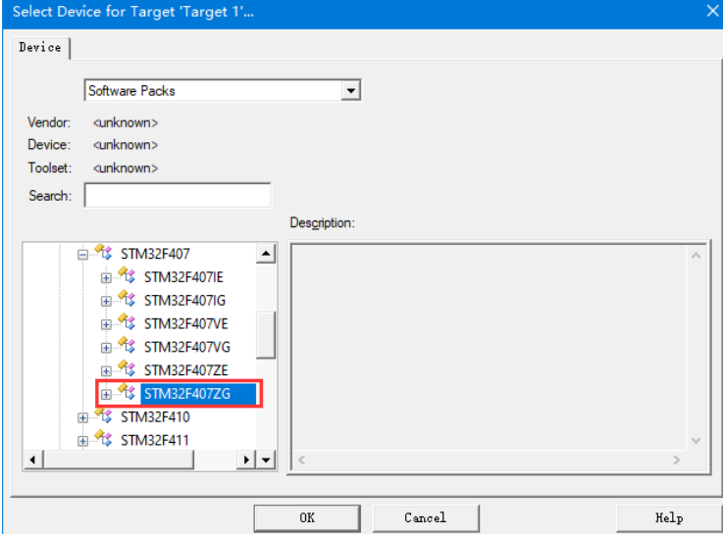Open the Software Packs dropdown

(350, 90)
